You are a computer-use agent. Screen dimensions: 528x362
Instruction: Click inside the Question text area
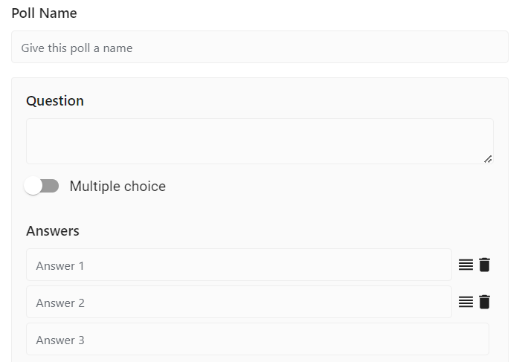260,141
